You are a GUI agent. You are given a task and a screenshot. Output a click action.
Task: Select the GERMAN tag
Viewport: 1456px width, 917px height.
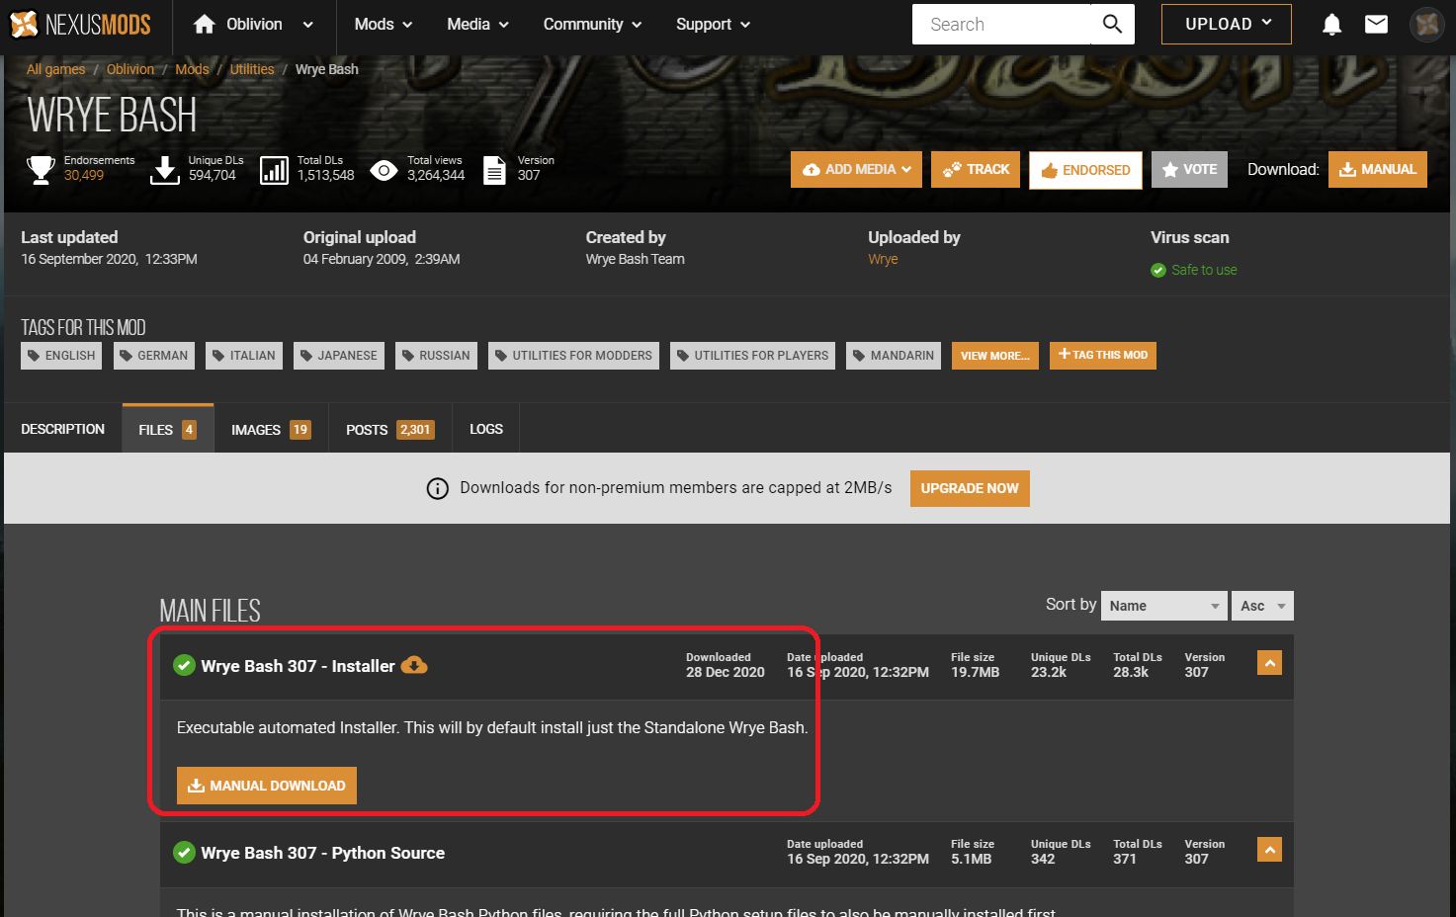pos(153,356)
